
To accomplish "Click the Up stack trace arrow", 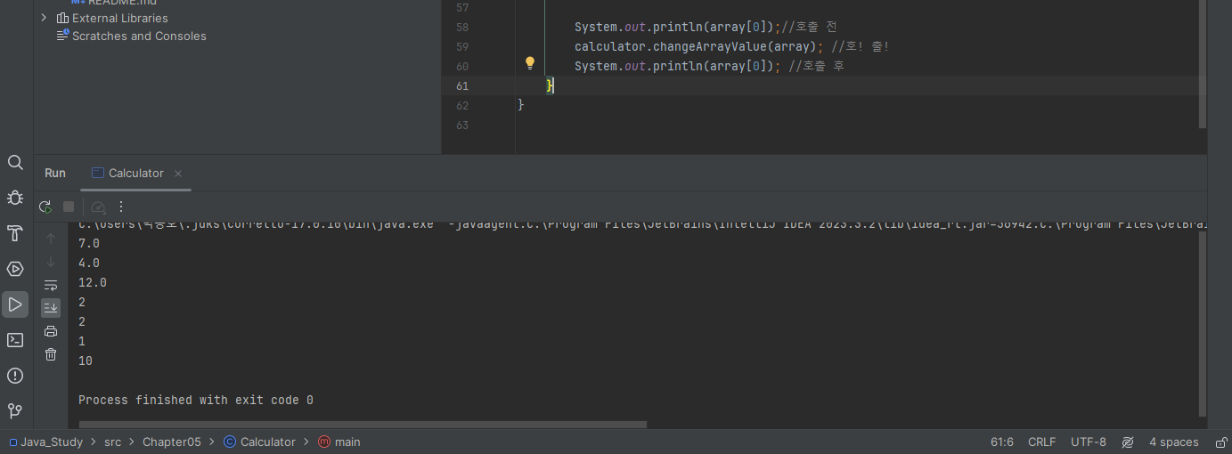I will (x=51, y=239).
